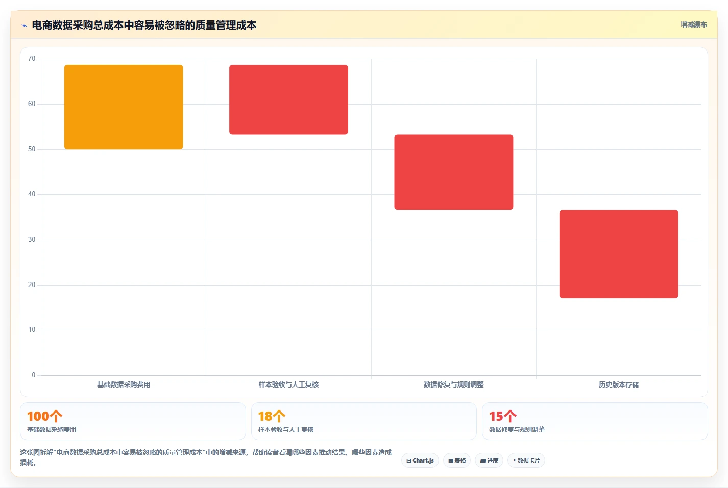Select the red 样本验收与人工复核 bar
The width and height of the screenshot is (728, 488).
click(288, 99)
